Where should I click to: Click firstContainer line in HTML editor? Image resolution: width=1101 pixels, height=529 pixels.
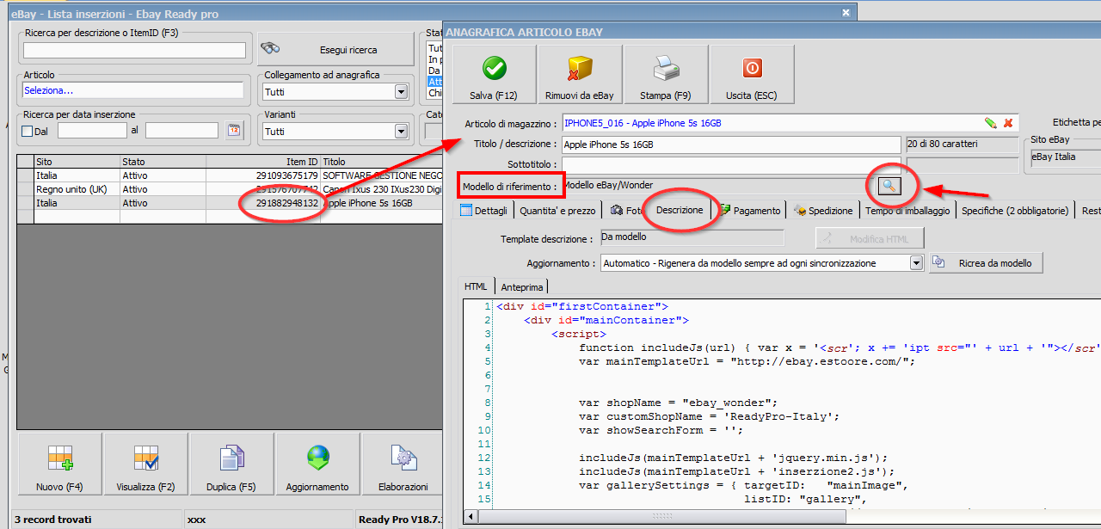pyautogui.click(x=582, y=306)
